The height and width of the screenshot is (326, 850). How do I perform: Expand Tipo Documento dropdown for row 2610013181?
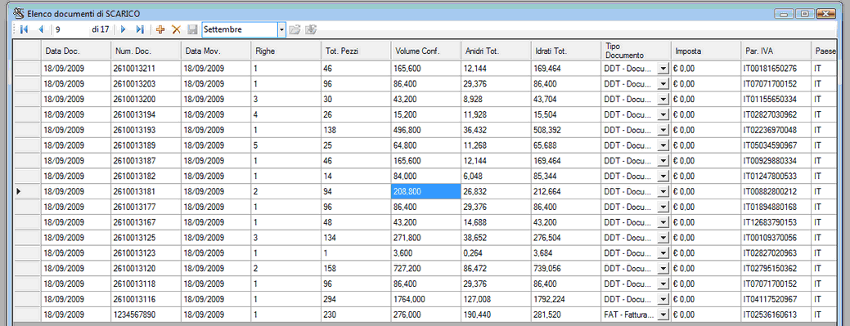[x=663, y=191]
